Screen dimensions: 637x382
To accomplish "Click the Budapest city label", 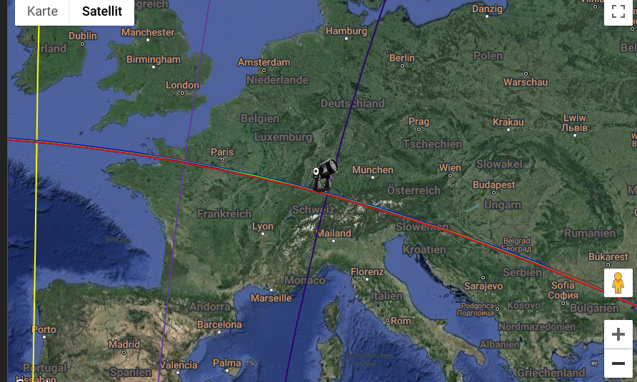I will 493,185.
